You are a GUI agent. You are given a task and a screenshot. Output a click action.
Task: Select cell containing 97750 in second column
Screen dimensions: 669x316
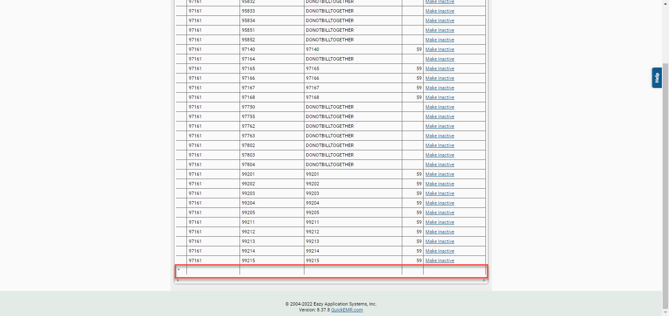pos(272,107)
